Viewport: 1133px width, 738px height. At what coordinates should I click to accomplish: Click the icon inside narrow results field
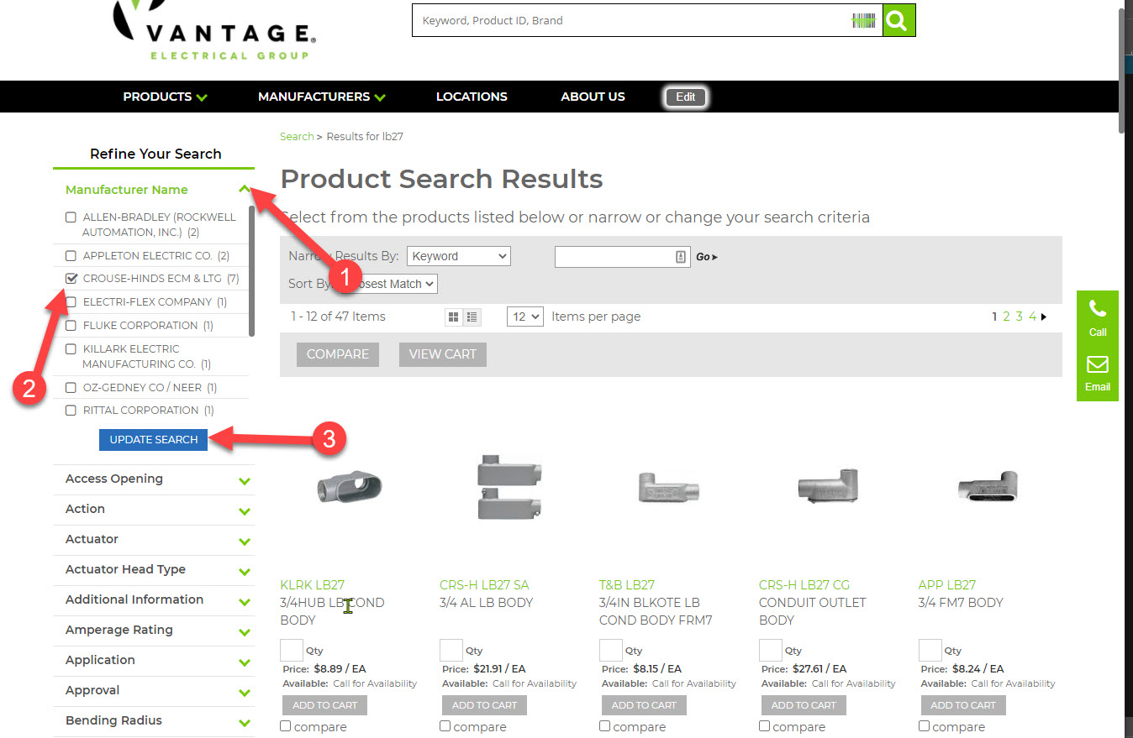pos(681,257)
